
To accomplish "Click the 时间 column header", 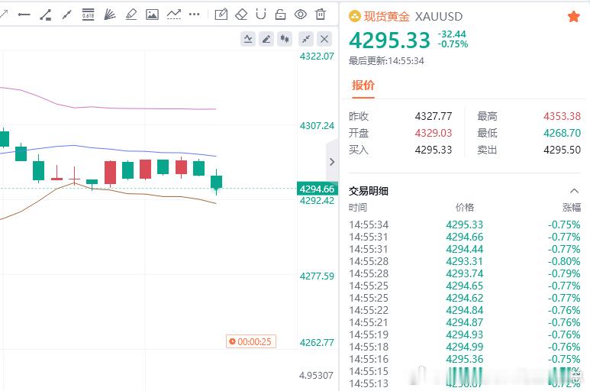I will point(358,208).
